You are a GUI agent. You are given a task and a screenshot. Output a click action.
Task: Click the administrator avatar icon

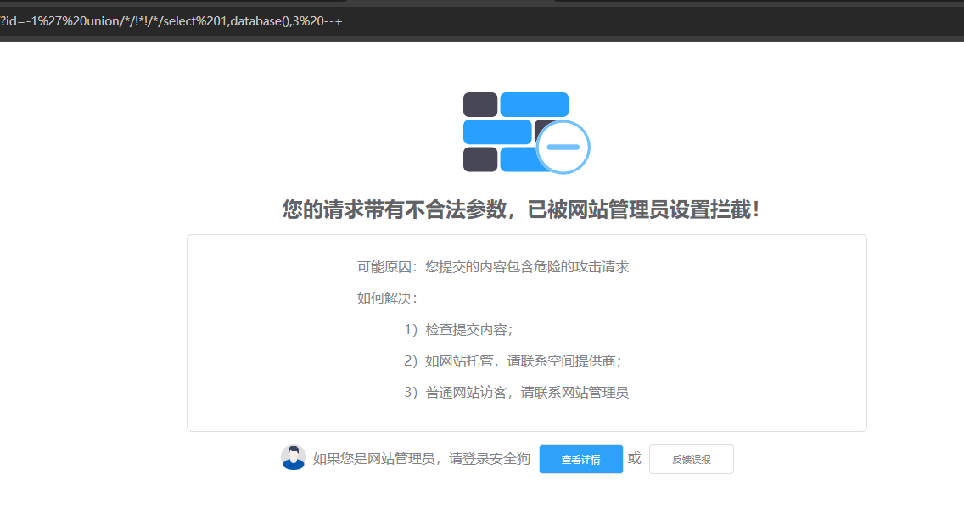[294, 458]
